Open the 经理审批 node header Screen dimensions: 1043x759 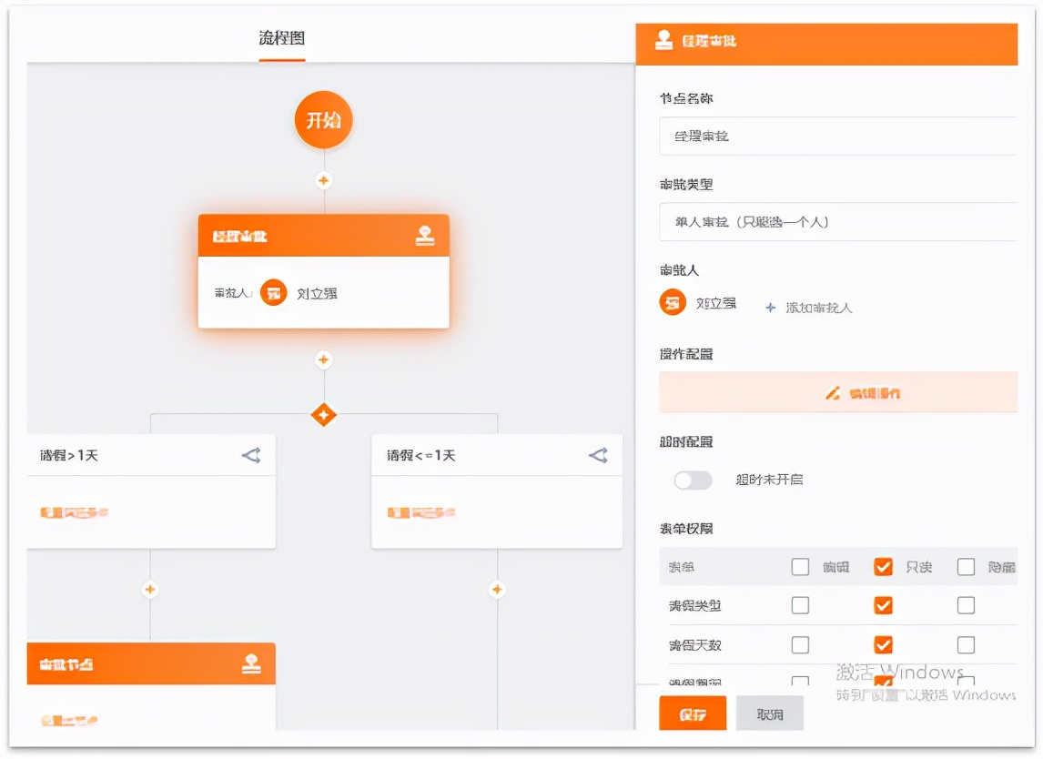tap(323, 236)
